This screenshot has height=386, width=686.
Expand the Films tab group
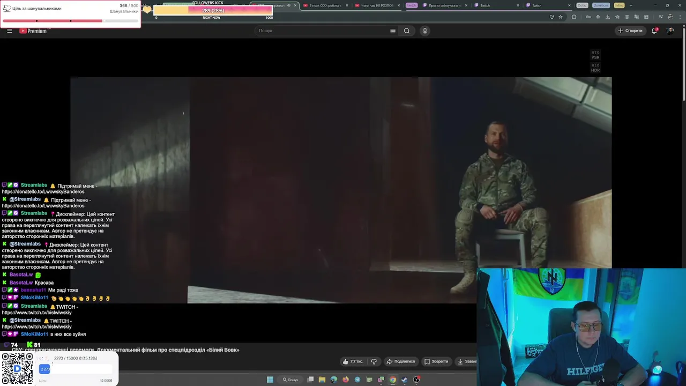(619, 5)
